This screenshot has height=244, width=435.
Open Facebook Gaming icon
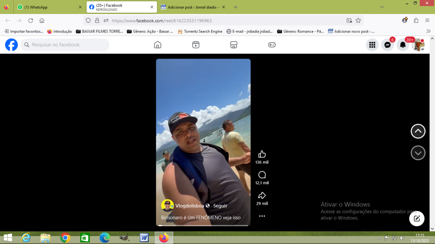[272, 45]
